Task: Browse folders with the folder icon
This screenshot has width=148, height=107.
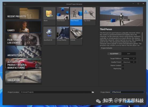Action: tap(93, 92)
